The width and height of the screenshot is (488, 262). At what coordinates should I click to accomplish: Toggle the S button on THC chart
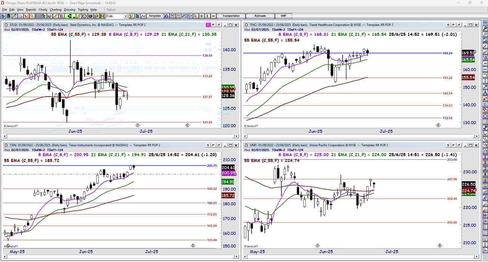click(x=448, y=25)
